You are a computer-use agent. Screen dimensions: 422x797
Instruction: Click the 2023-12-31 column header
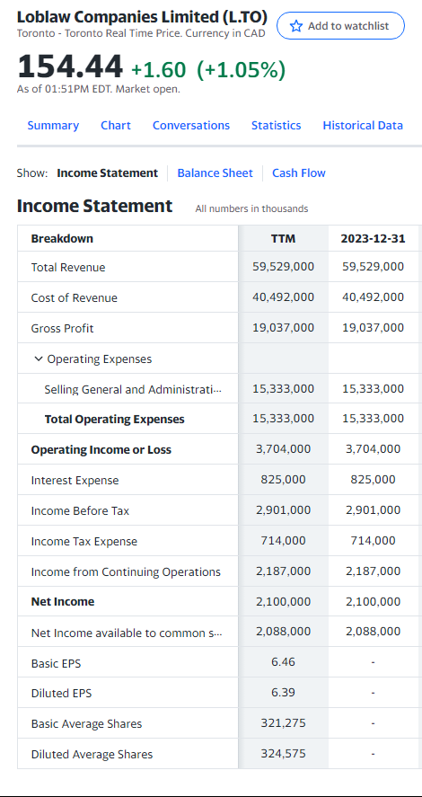point(374,238)
